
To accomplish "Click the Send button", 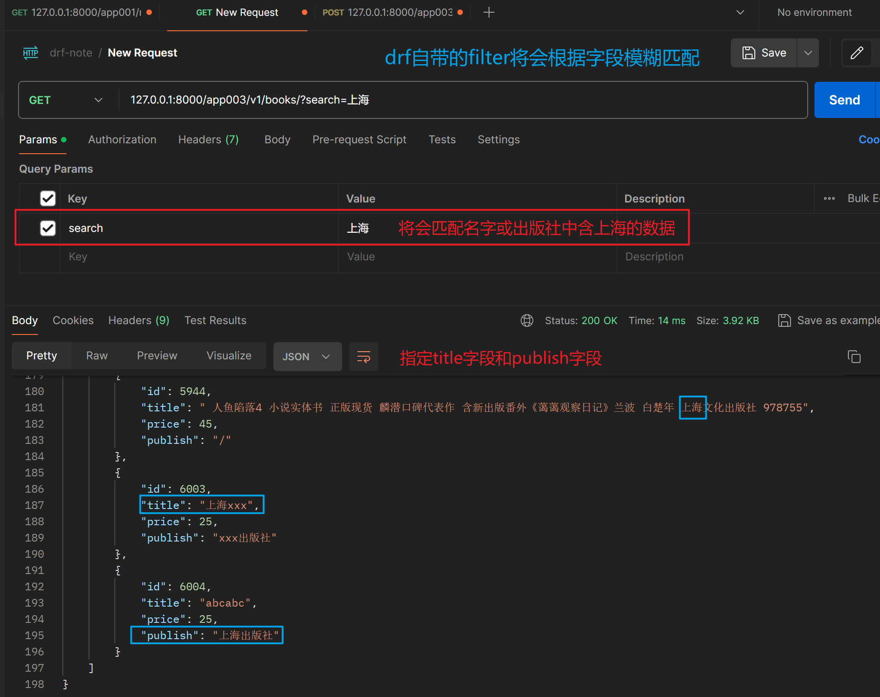I will point(844,100).
